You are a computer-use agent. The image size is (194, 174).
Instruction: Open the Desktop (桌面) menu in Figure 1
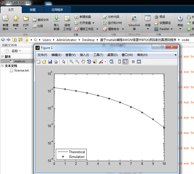click(112, 55)
